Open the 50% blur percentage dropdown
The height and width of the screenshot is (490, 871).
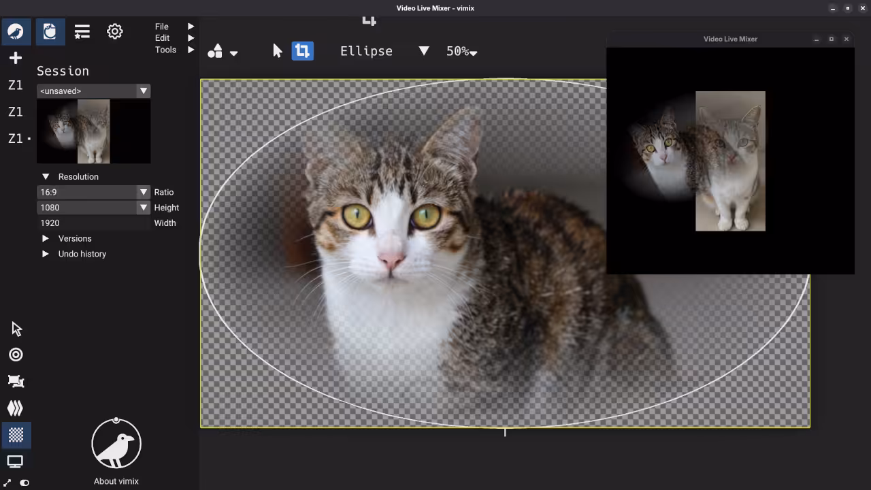(x=461, y=51)
